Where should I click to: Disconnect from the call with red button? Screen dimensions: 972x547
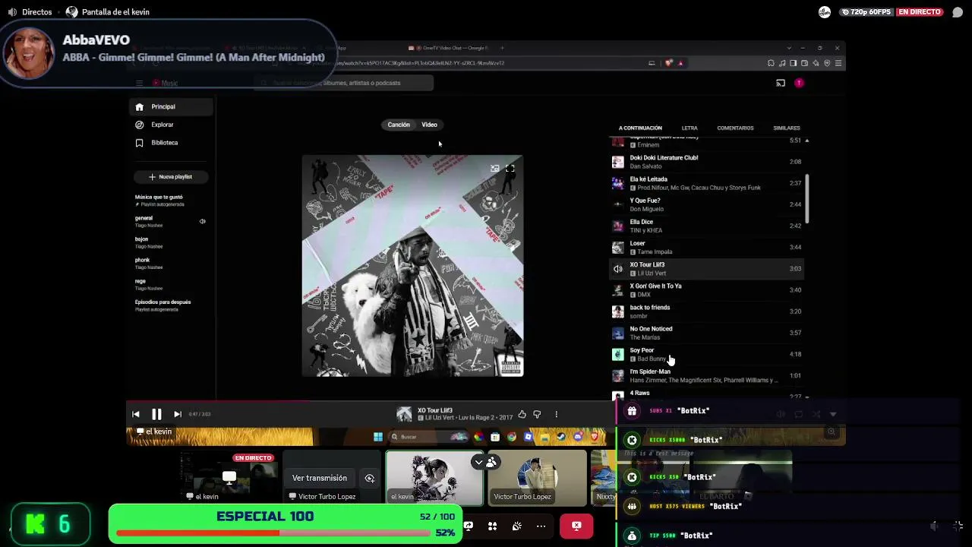point(576,526)
